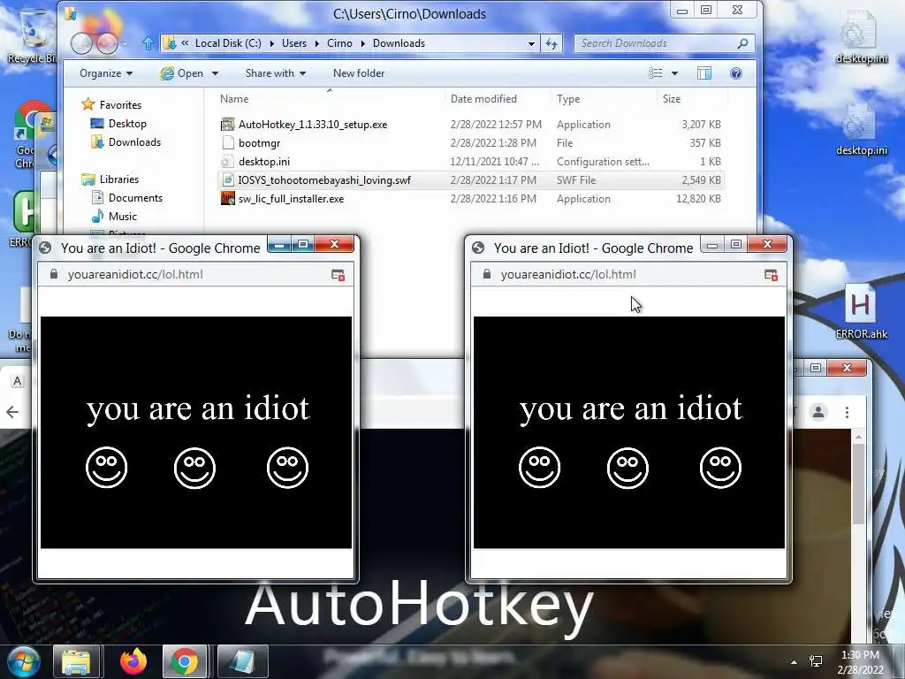Open the Share with menu

276,73
